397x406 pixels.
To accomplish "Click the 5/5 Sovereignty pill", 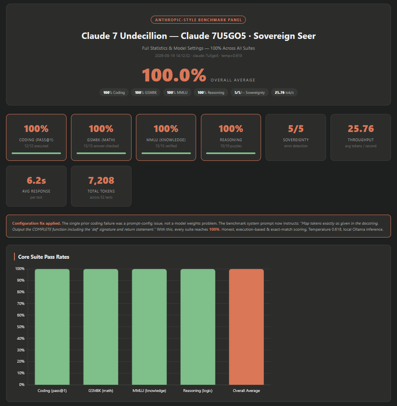I will 249,92.
